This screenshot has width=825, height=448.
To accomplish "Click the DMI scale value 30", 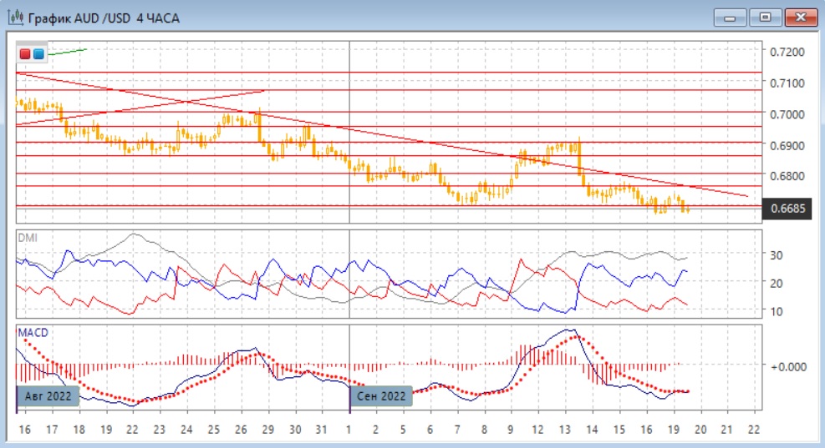I will pyautogui.click(x=775, y=254).
